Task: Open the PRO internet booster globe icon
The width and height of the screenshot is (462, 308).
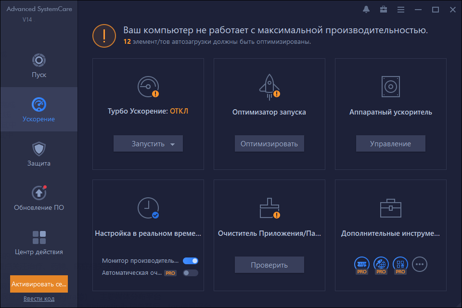Action: tap(381, 265)
